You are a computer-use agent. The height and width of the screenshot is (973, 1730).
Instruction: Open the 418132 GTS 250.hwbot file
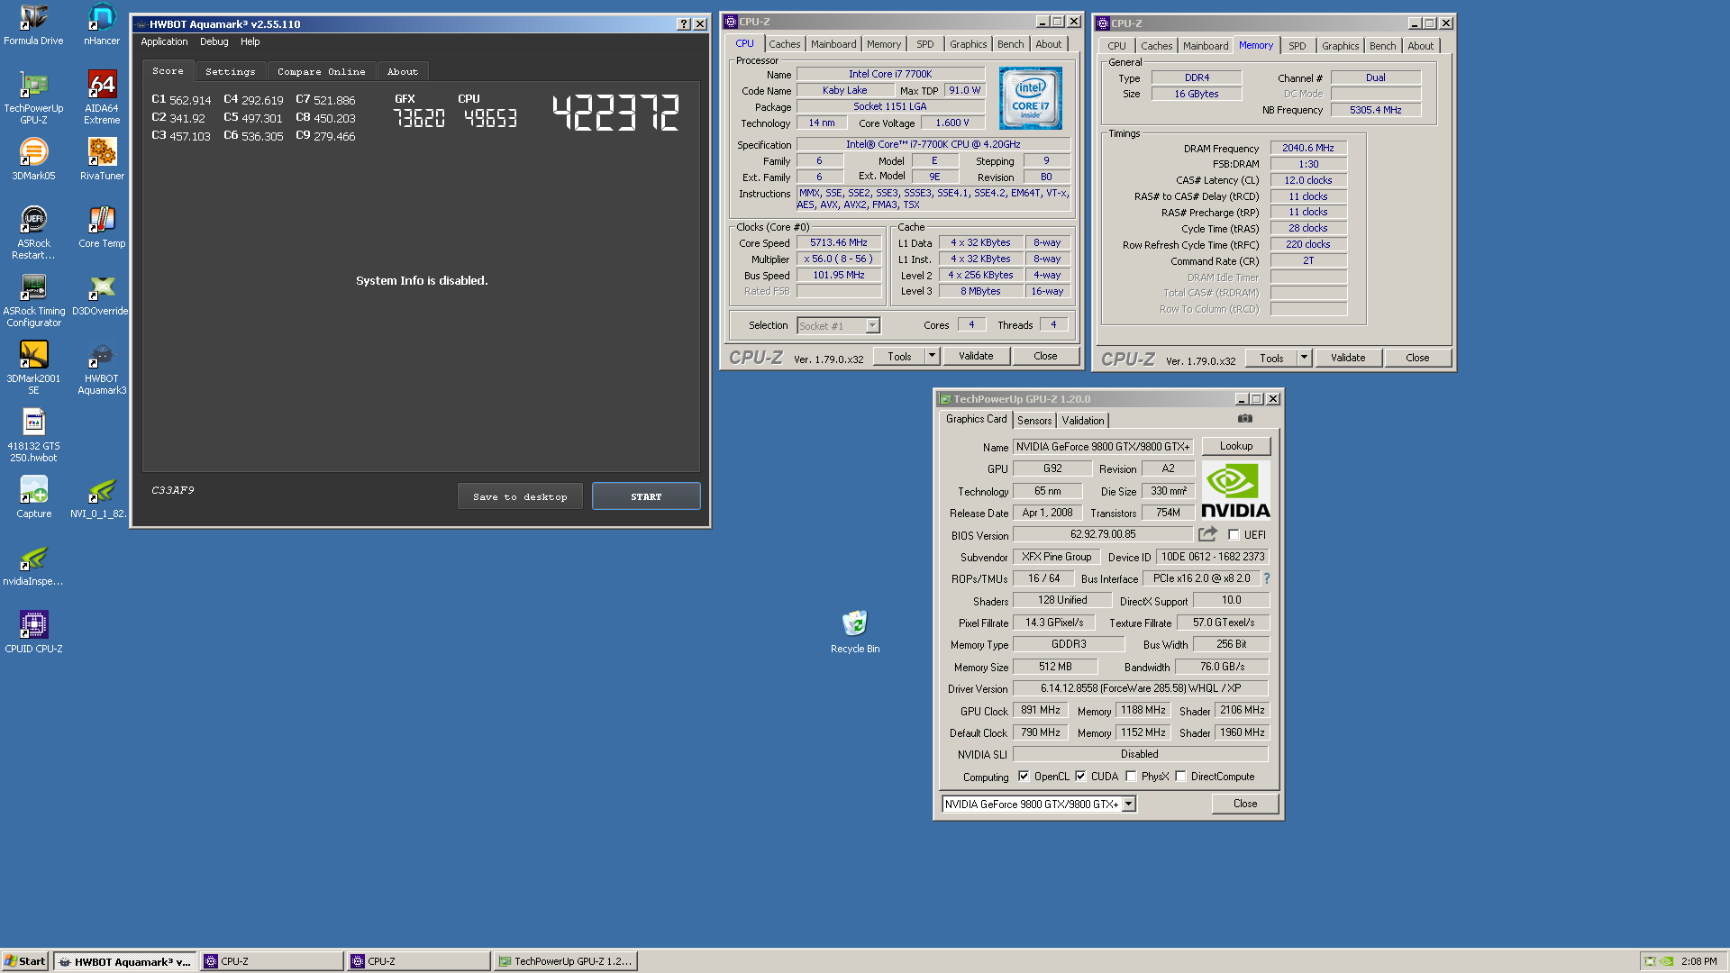(33, 436)
